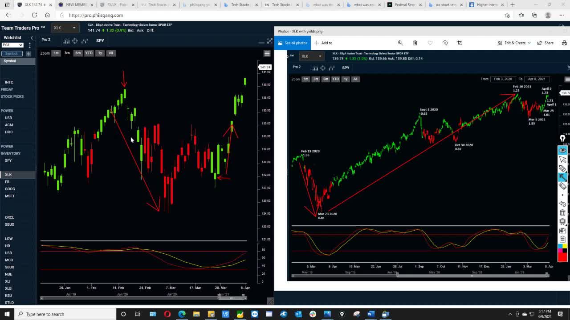Open the XLK symbol dropdown in Team Traders Pro
Screen dimensions: 570x320
(65, 28)
